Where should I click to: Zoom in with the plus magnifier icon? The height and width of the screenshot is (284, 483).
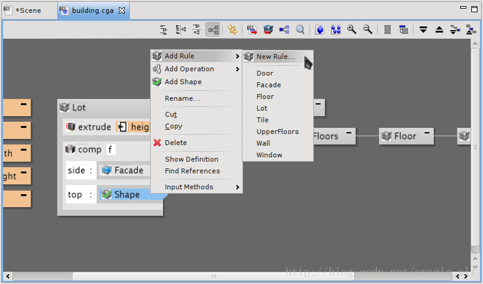click(x=351, y=30)
